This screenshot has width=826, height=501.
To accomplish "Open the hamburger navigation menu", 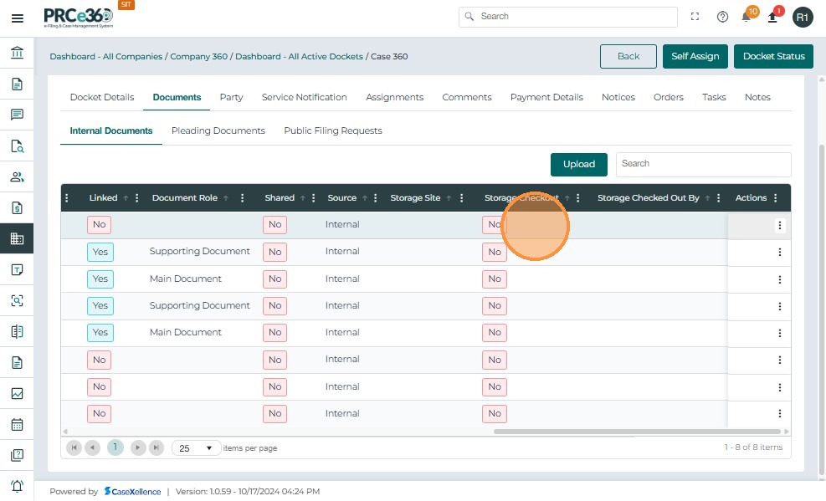I will 17,18.
